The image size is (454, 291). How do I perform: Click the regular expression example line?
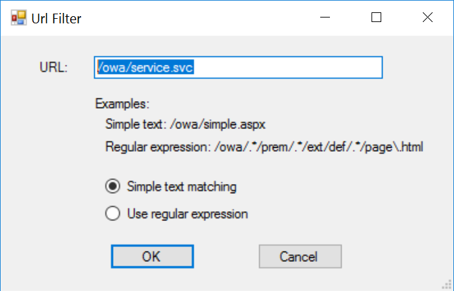coord(264,146)
